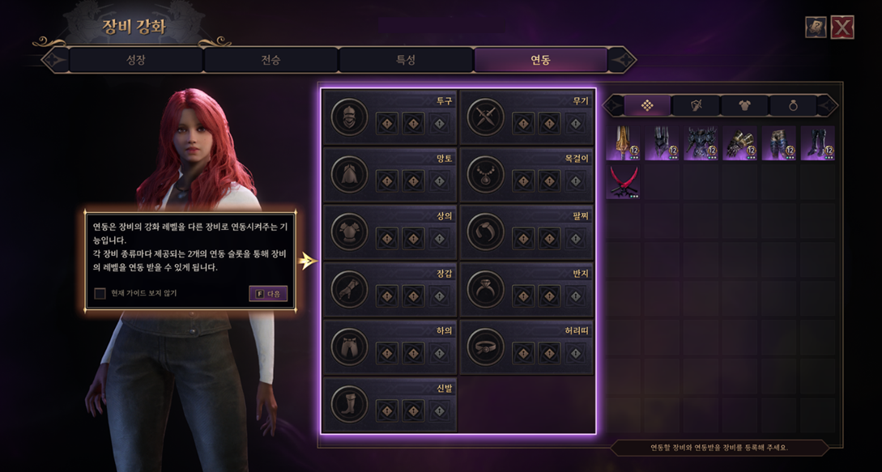This screenshot has width=882, height=472.
Task: Select the boots (신발) equipment icon
Action: [x=349, y=404]
